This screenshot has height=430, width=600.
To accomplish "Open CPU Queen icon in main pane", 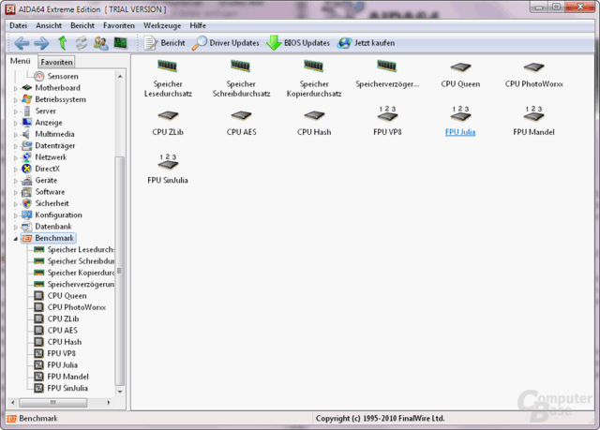I will click(460, 67).
